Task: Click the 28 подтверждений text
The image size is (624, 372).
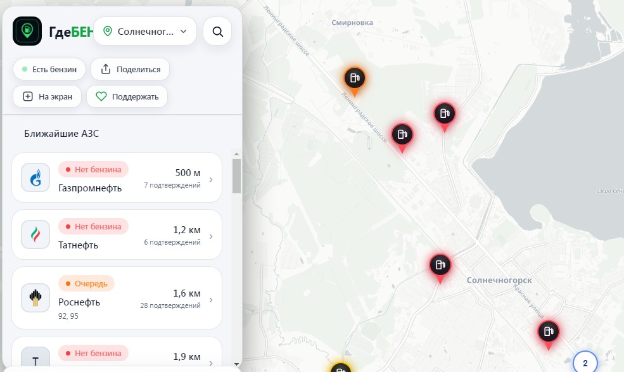Action: point(170,305)
